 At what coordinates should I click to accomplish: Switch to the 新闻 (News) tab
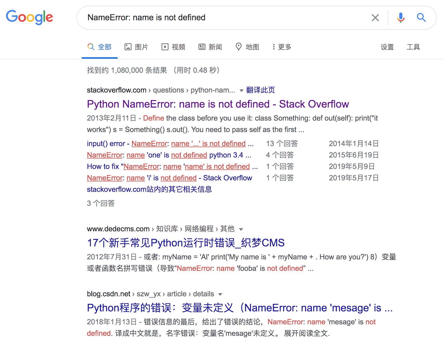[210, 47]
